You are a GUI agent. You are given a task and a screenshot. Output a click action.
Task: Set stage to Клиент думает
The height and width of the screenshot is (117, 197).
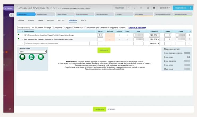click(65, 14)
